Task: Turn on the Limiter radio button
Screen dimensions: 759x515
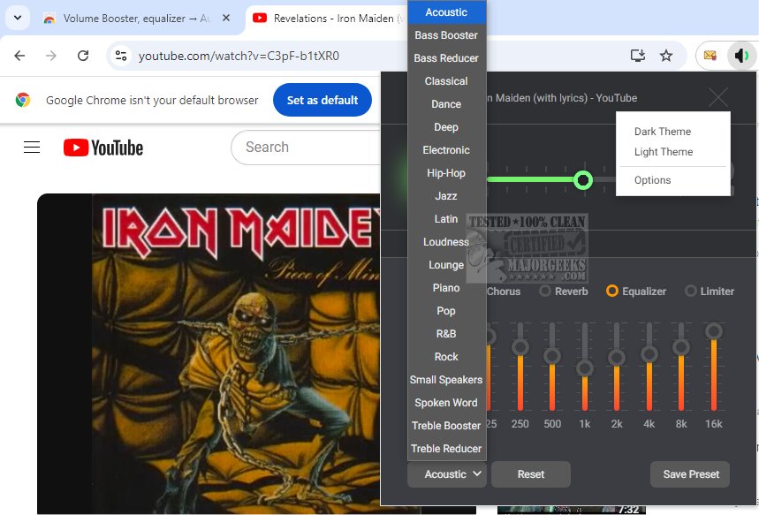Action: [x=691, y=291]
